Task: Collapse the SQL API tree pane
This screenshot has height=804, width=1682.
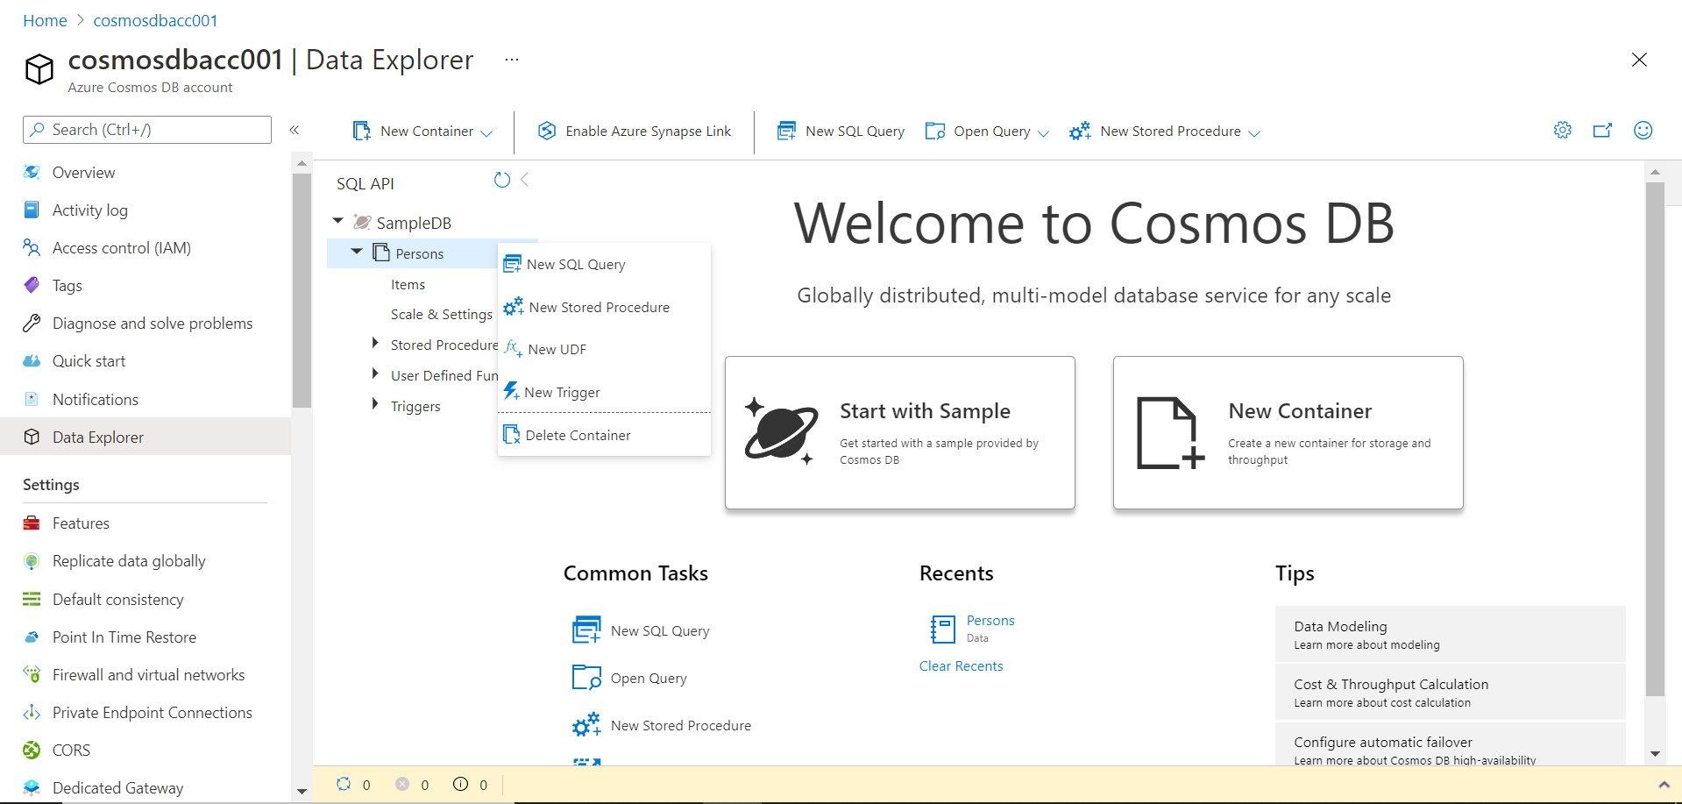Action: [x=524, y=180]
